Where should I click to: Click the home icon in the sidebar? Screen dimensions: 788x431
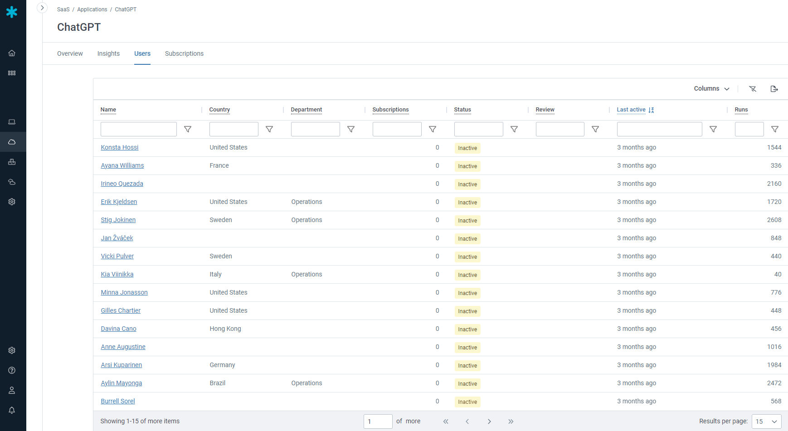tap(12, 53)
